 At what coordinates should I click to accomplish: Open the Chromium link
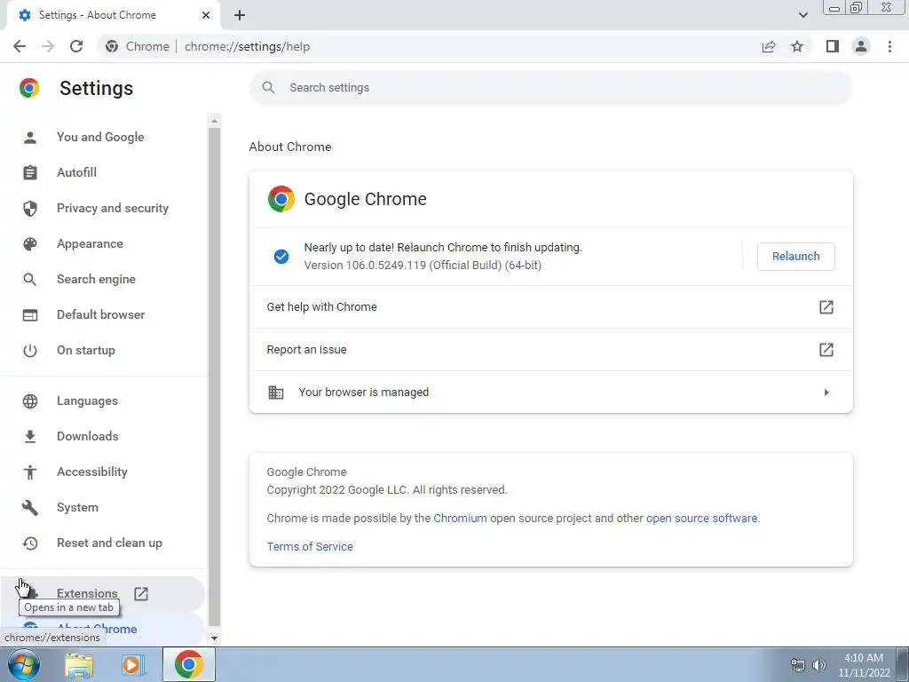pos(460,518)
